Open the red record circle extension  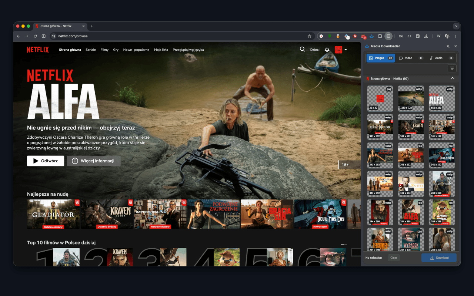(321, 36)
